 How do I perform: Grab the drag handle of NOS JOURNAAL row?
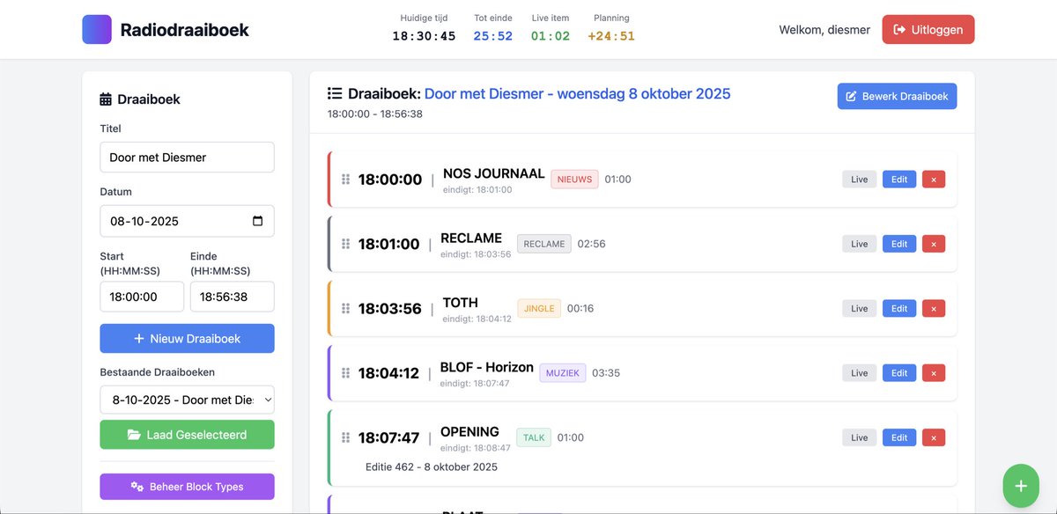point(345,180)
